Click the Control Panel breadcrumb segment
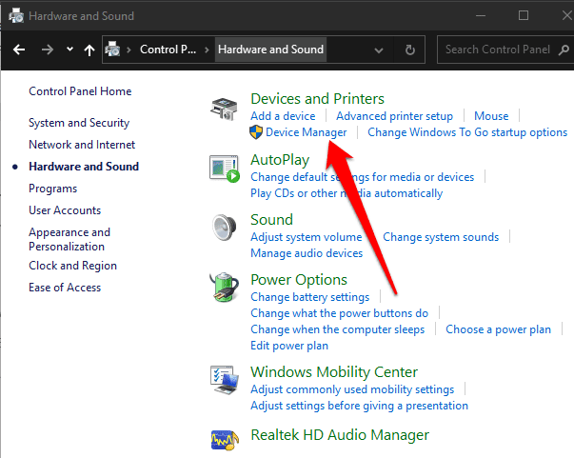The image size is (574, 458). pos(168,50)
